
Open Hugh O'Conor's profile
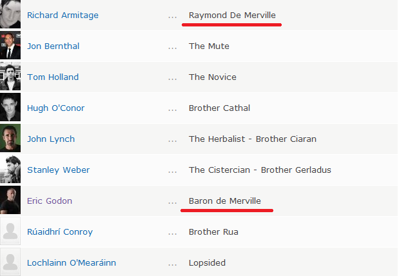pyautogui.click(x=55, y=108)
